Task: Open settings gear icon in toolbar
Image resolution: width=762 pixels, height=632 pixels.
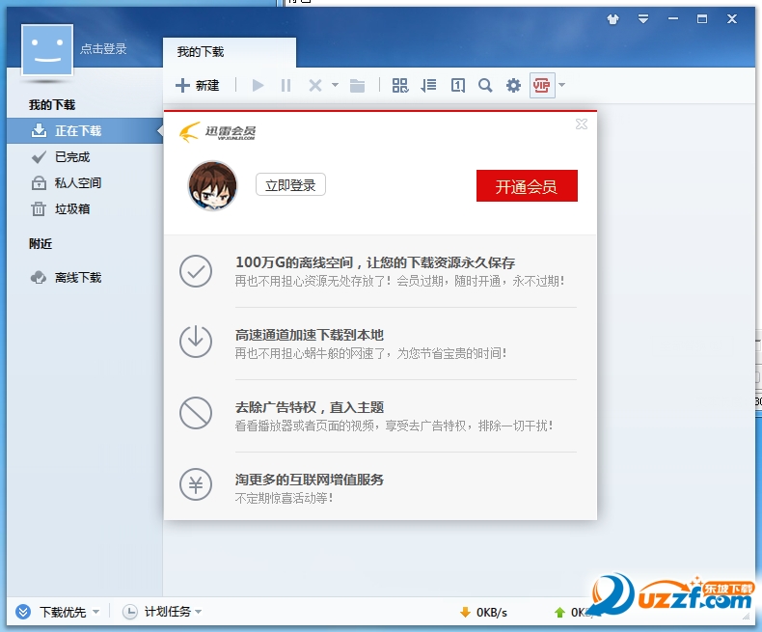Action: pyautogui.click(x=513, y=86)
